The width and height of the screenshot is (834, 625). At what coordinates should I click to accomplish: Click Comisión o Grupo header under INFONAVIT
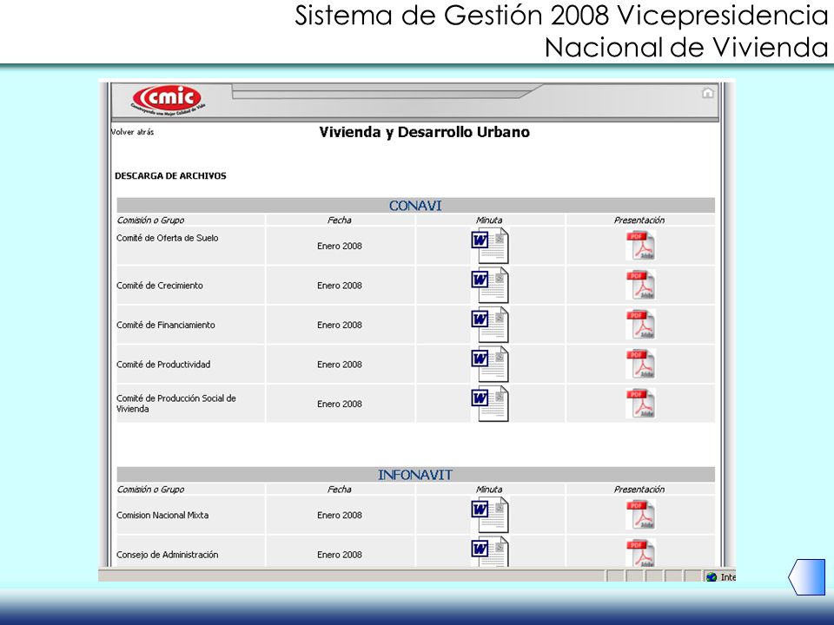pos(150,490)
